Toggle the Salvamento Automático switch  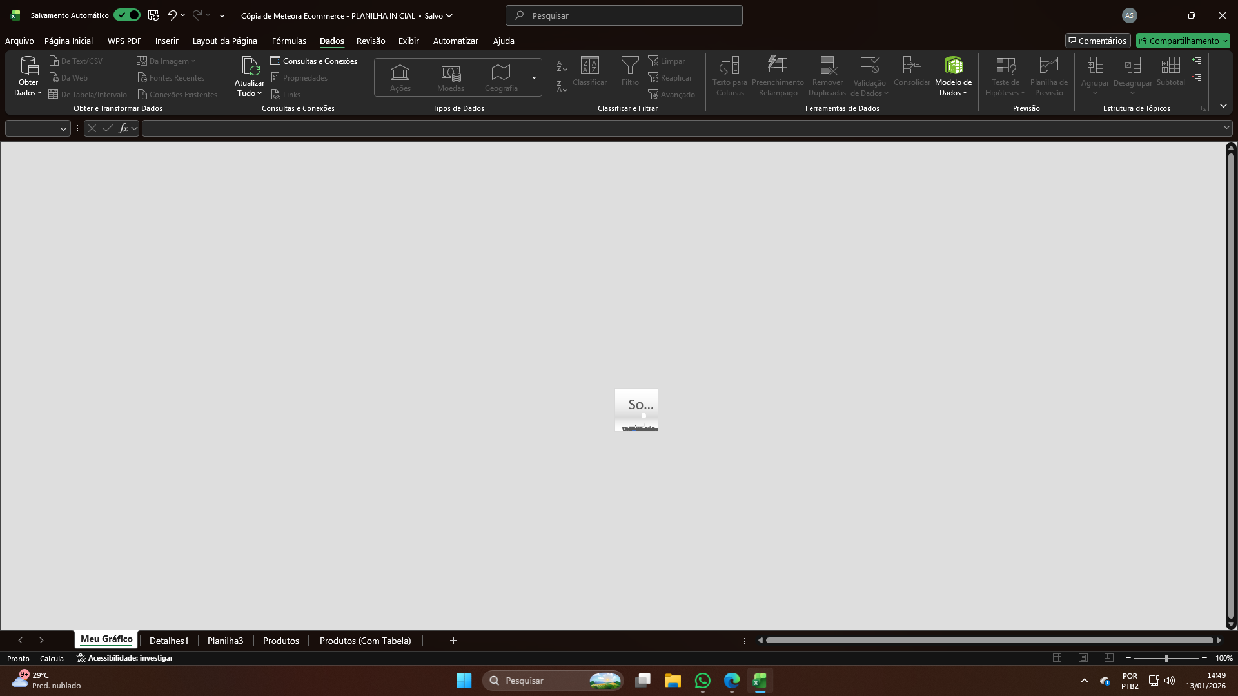[127, 15]
